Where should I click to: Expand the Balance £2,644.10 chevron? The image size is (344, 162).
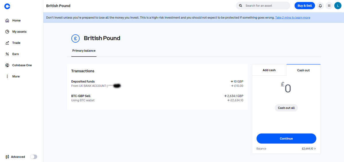tap(315, 149)
